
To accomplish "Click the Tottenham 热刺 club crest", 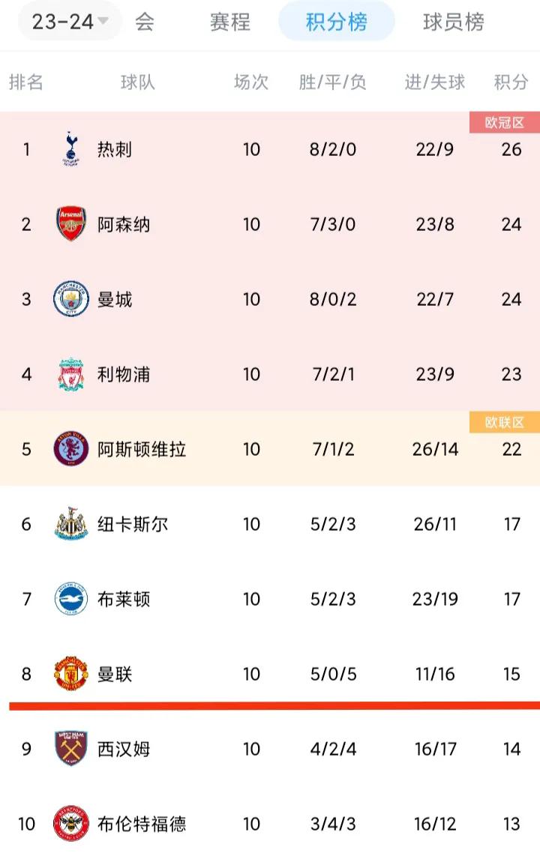I will click(70, 149).
